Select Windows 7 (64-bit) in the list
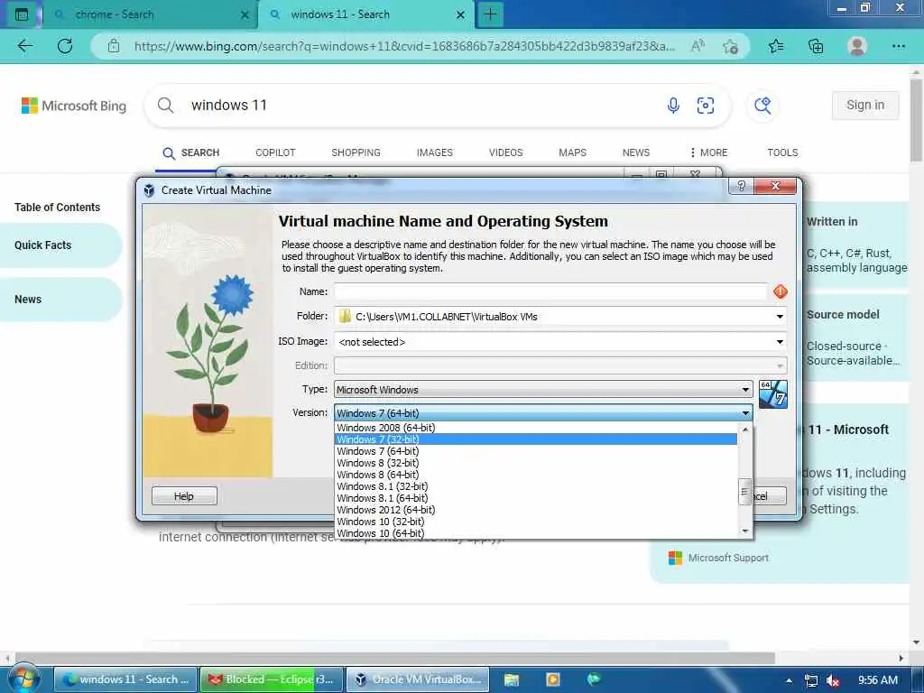 pos(536,451)
